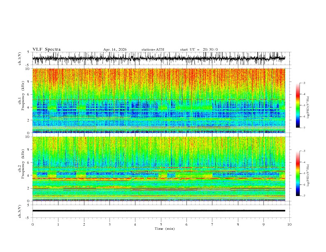Click the lower "log(PSD)(V²/Hz)" colorbar label
This screenshot has width=326, height=252.
308,175
